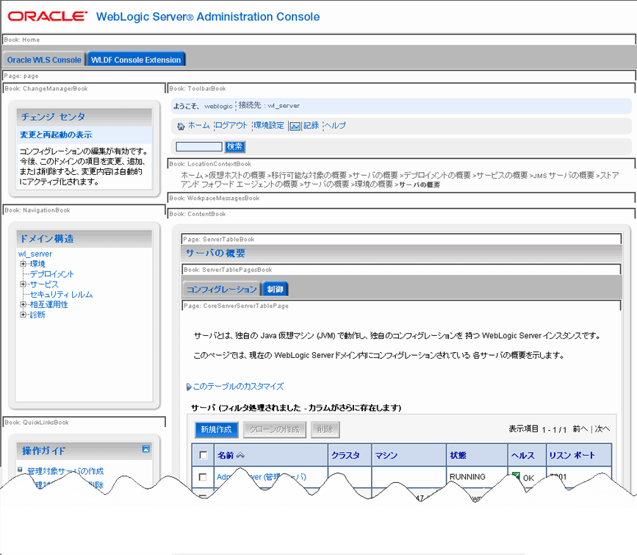Switch to Oracle WLS Console tab
This screenshot has height=555, width=637.
[44, 60]
